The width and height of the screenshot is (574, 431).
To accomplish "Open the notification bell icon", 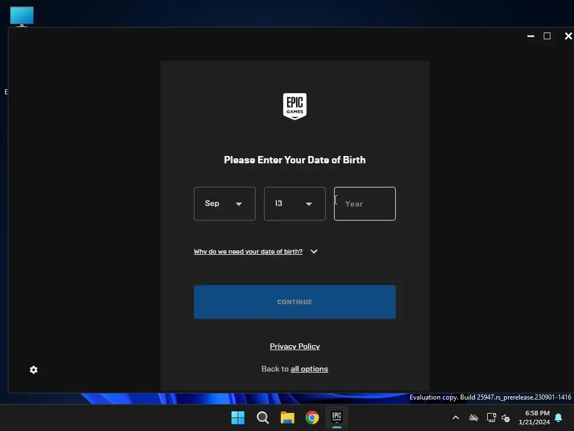I will [x=558, y=418].
